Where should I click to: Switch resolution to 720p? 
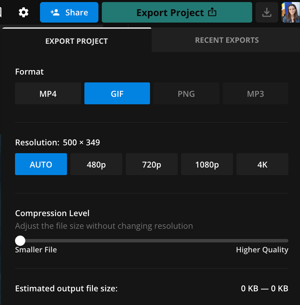click(x=152, y=164)
